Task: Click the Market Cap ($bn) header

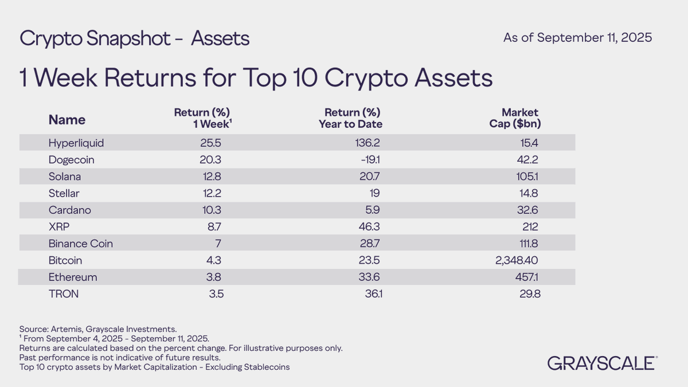Action: [x=519, y=118]
